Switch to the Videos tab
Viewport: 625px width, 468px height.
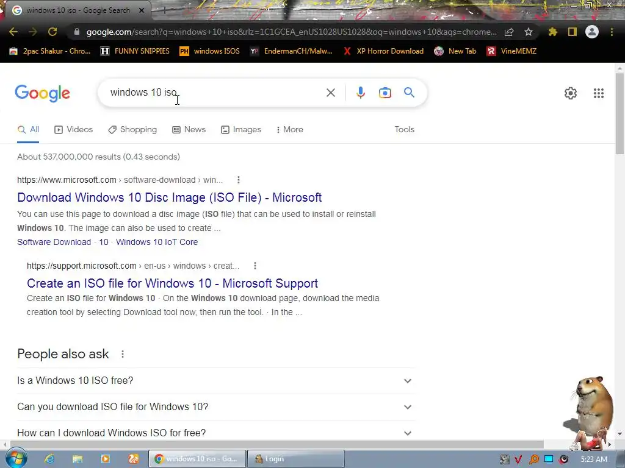tap(74, 129)
